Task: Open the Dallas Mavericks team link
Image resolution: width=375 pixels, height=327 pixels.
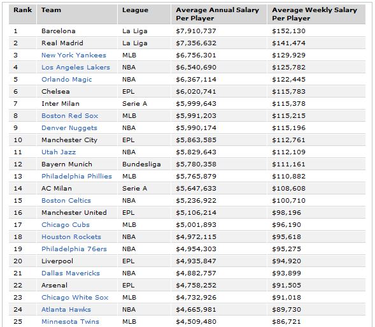Action: (70, 273)
